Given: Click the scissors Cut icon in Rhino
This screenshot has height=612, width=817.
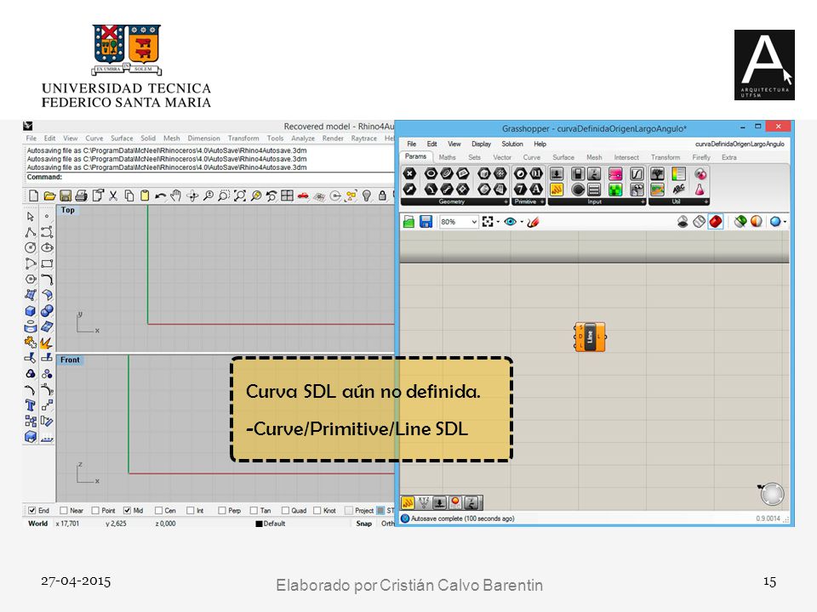Looking at the screenshot, I should click(x=113, y=195).
